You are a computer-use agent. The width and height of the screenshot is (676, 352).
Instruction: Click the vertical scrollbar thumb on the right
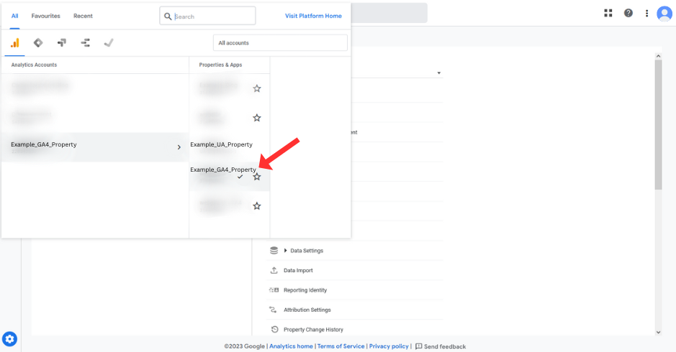point(658,125)
